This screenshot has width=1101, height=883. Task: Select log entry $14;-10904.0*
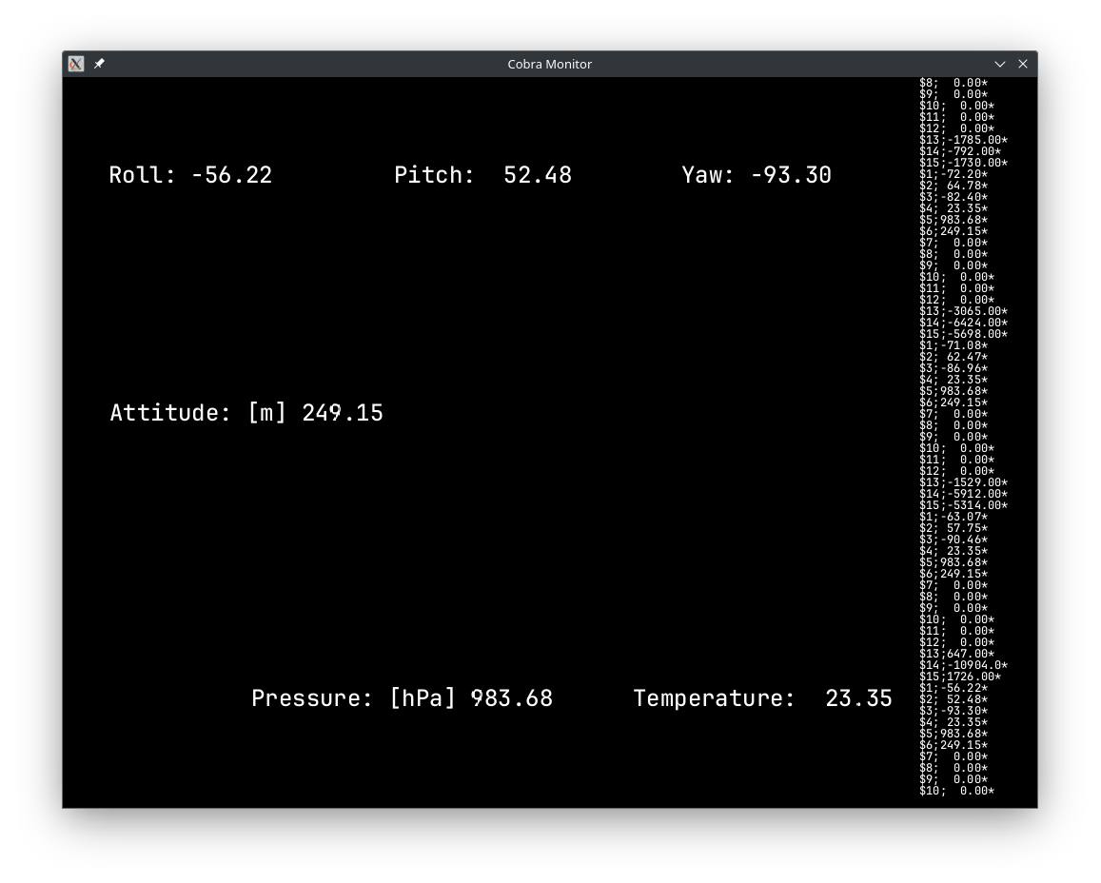tap(963, 665)
